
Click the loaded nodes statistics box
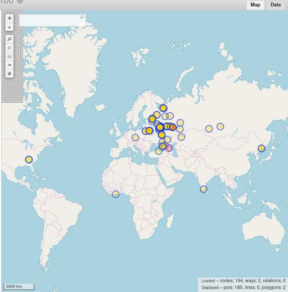pyautogui.click(x=243, y=284)
